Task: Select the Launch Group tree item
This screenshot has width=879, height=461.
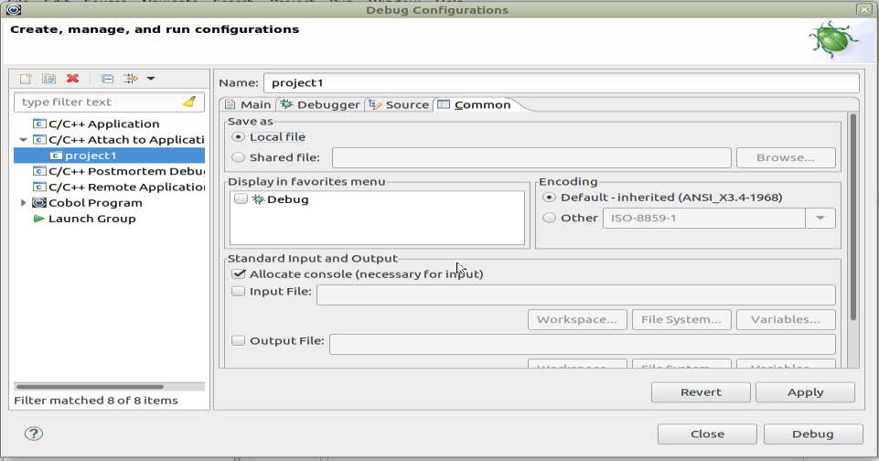Action: pos(91,219)
